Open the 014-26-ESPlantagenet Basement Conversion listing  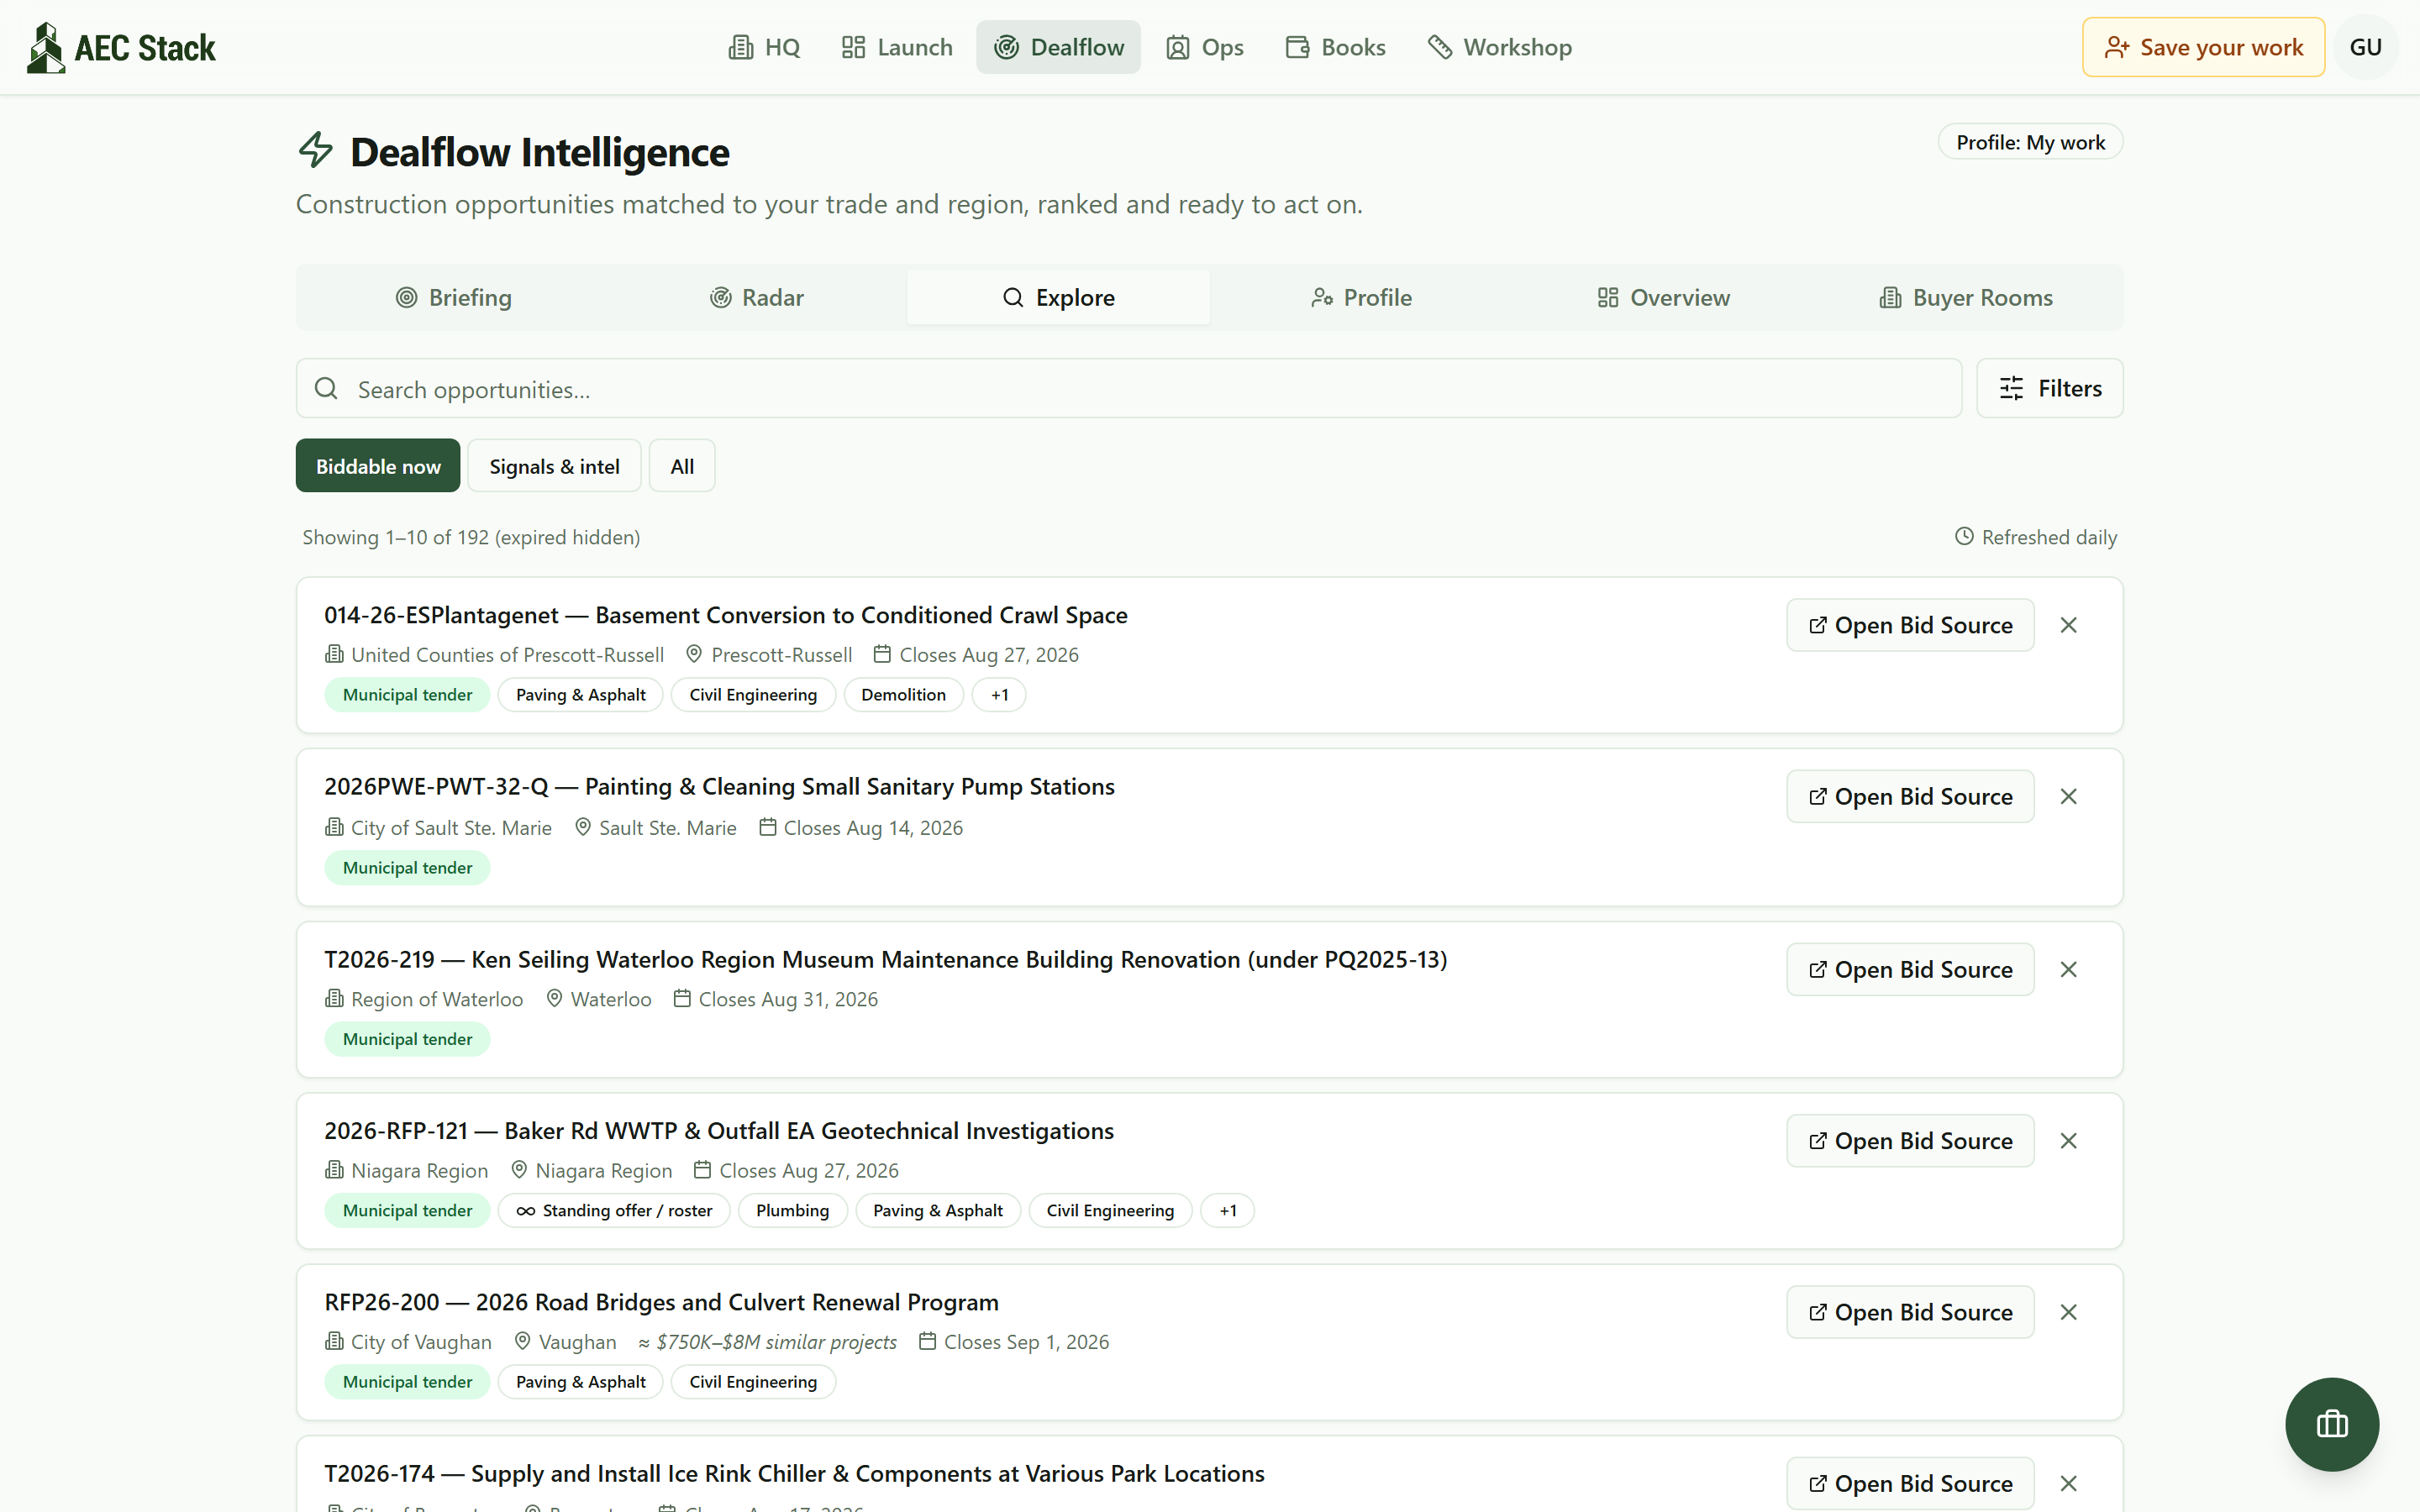(726, 615)
